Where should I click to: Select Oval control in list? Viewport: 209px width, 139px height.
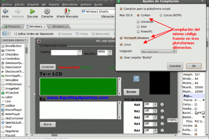click(x=6, y=127)
